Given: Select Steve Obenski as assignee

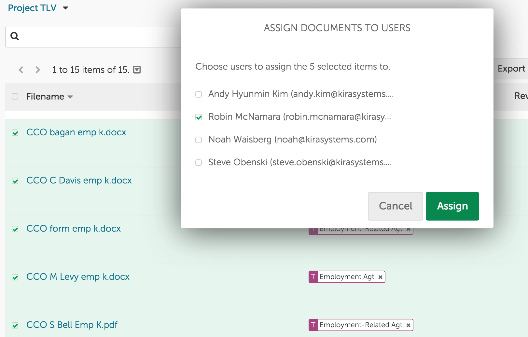Looking at the screenshot, I should [199, 163].
